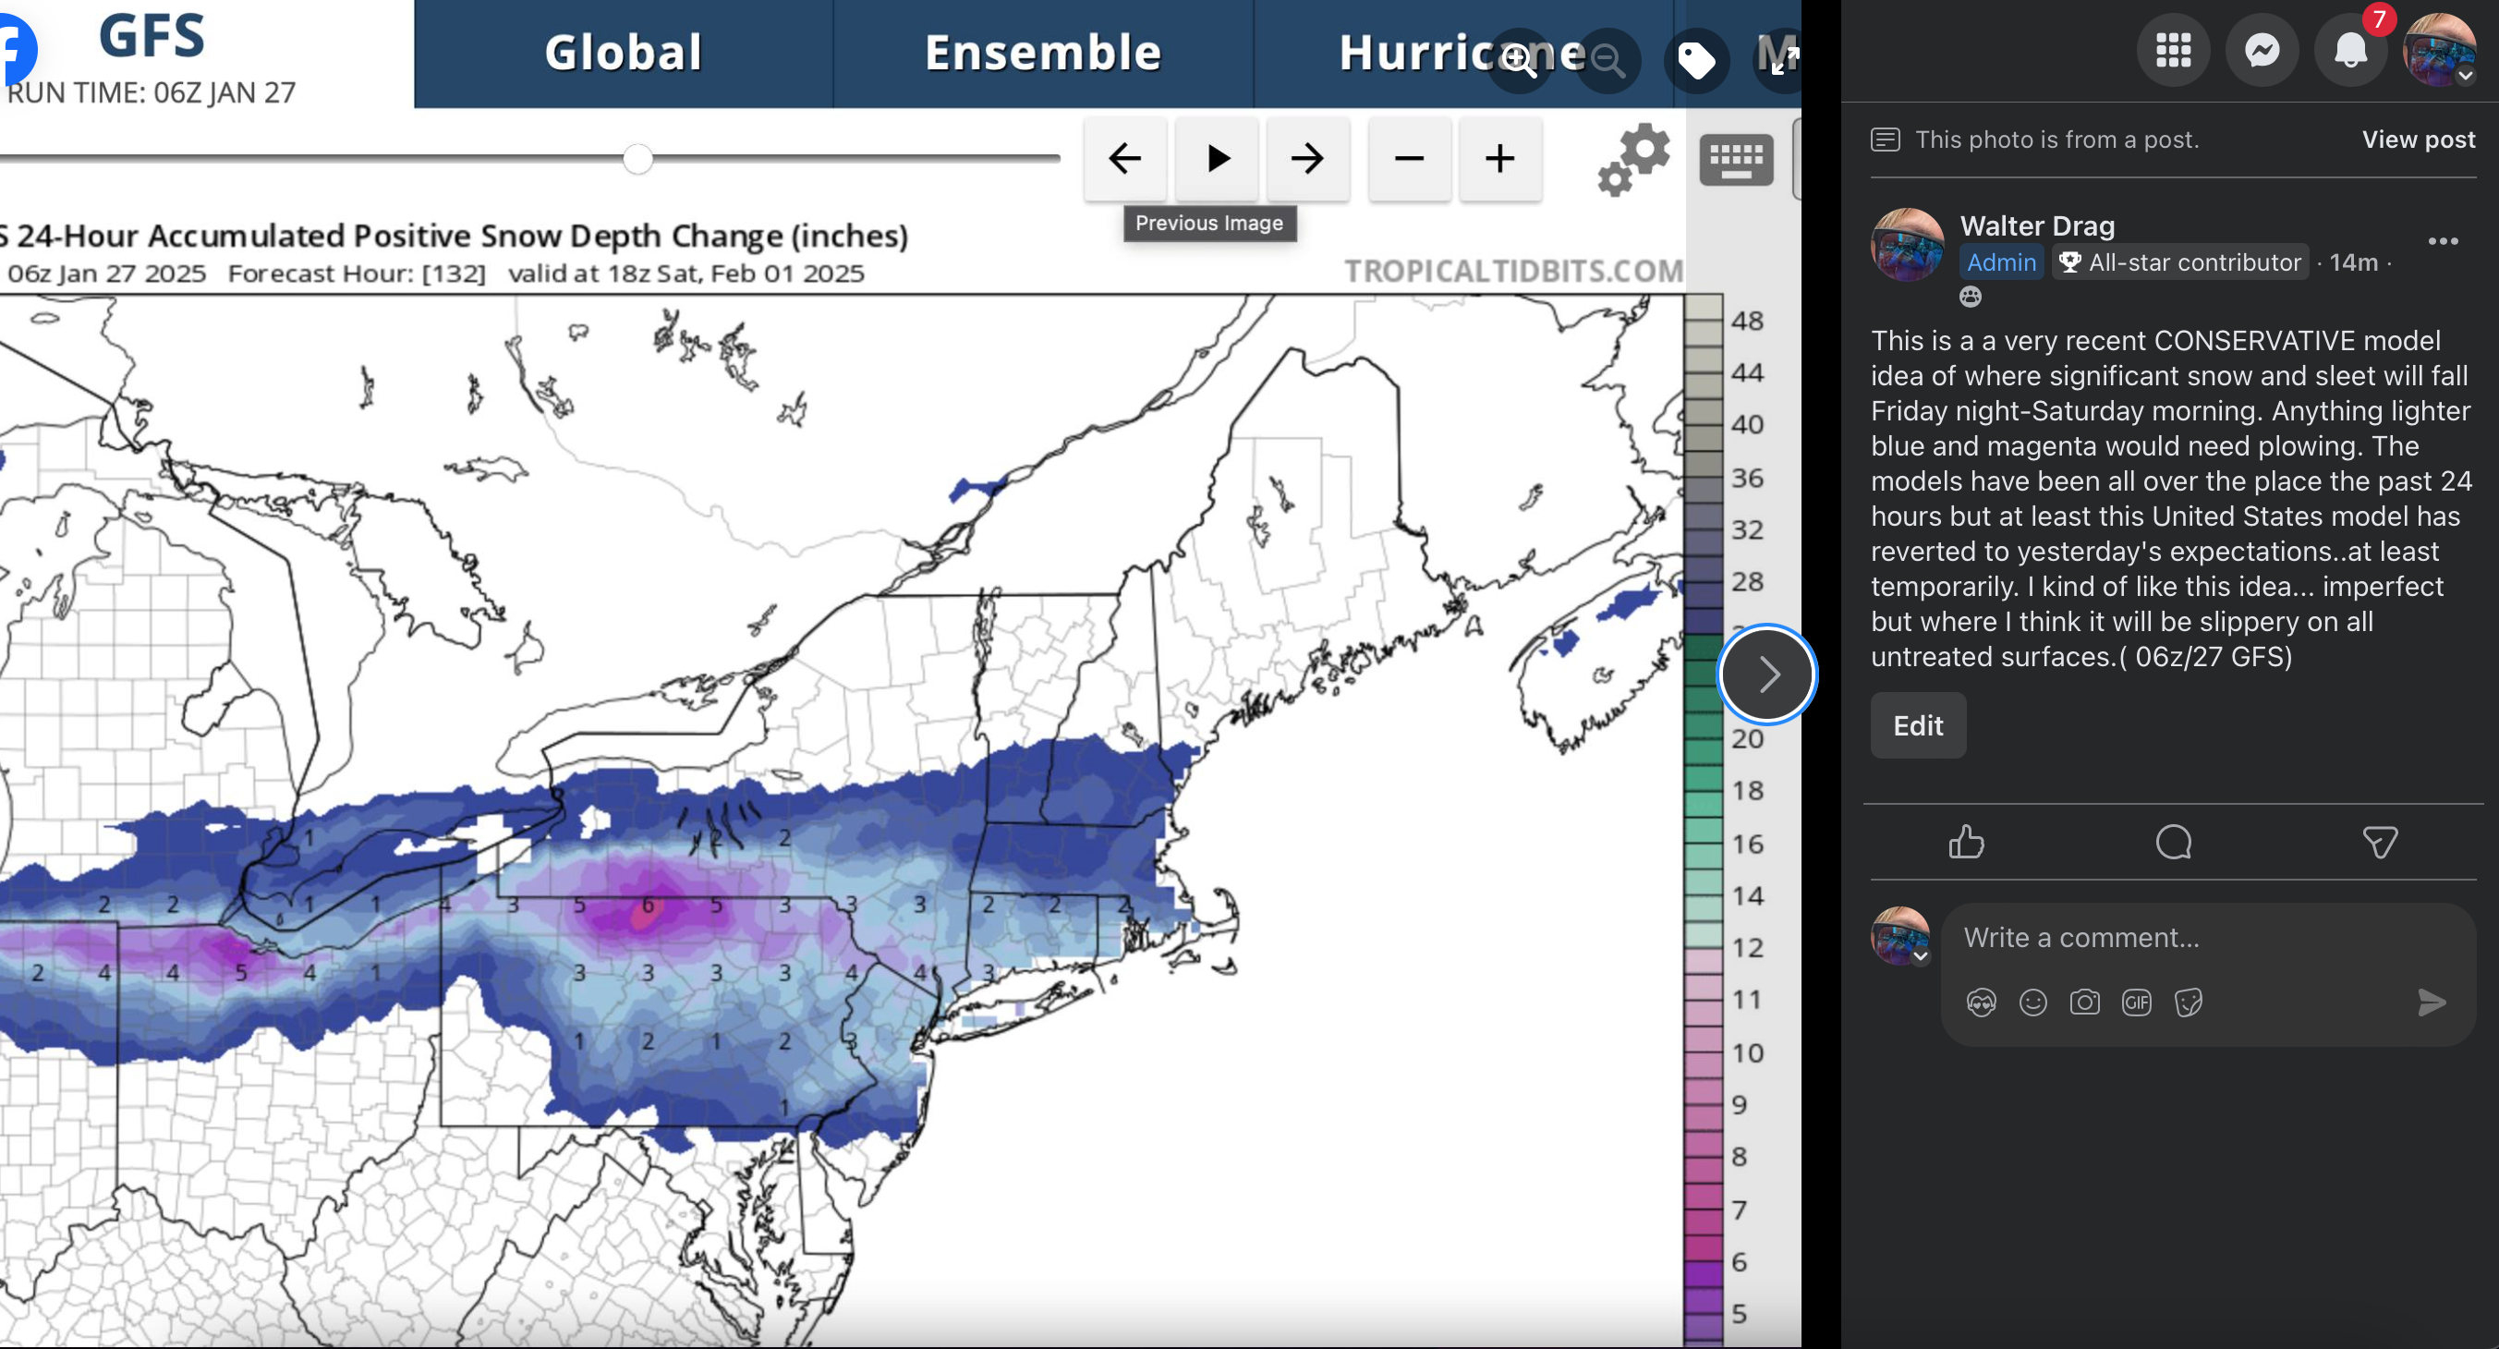Click the Edit button

pyautogui.click(x=1917, y=725)
